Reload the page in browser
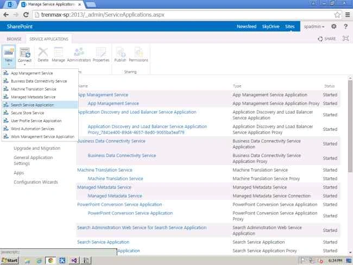This screenshot has width=353, height=265. [26, 15]
